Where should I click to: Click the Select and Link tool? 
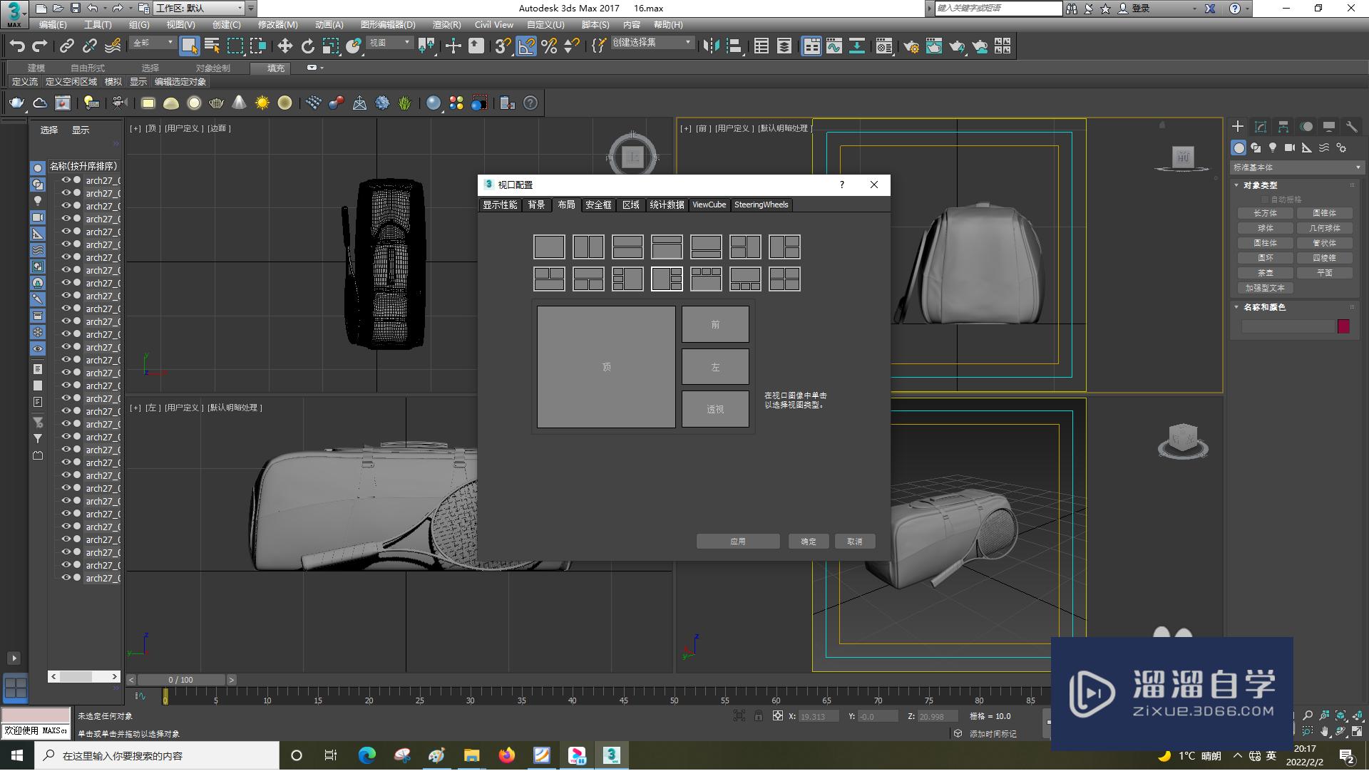pos(66,46)
